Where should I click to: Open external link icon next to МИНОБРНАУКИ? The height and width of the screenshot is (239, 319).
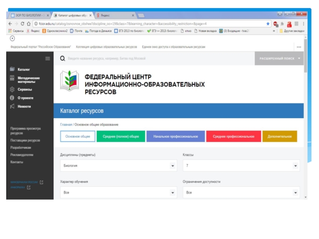pyautogui.click(x=41, y=182)
